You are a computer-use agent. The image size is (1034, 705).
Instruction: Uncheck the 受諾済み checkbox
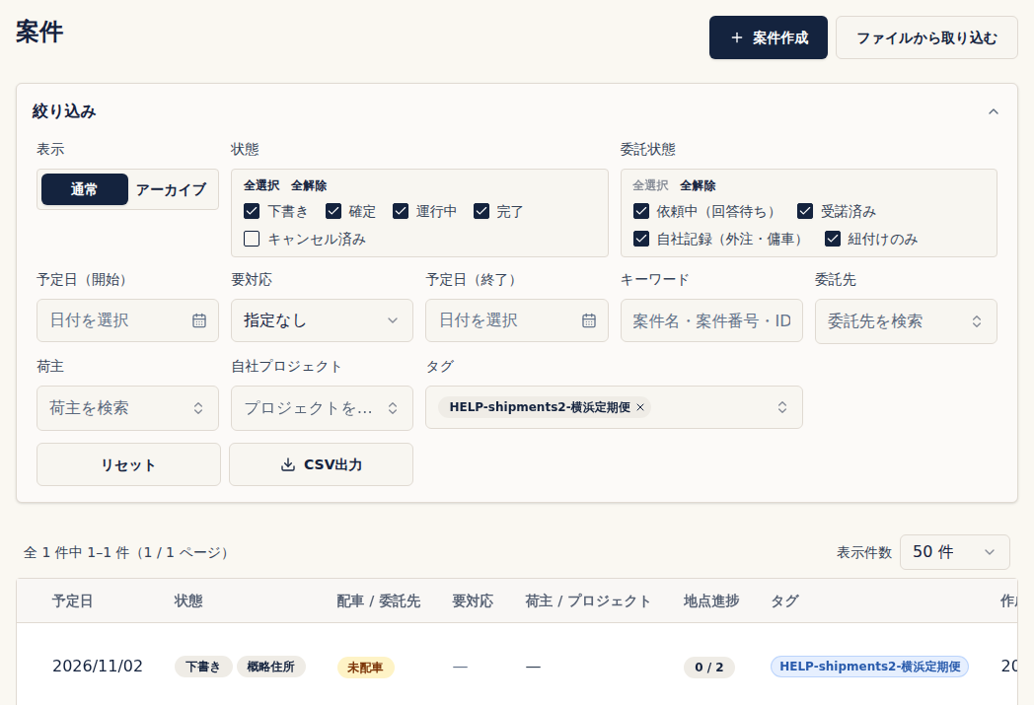coord(804,211)
